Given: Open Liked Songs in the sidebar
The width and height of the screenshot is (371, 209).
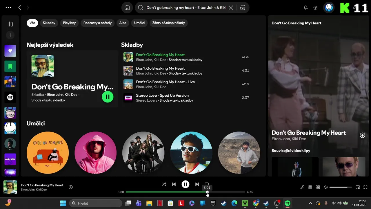Looking at the screenshot, I should point(10,51).
